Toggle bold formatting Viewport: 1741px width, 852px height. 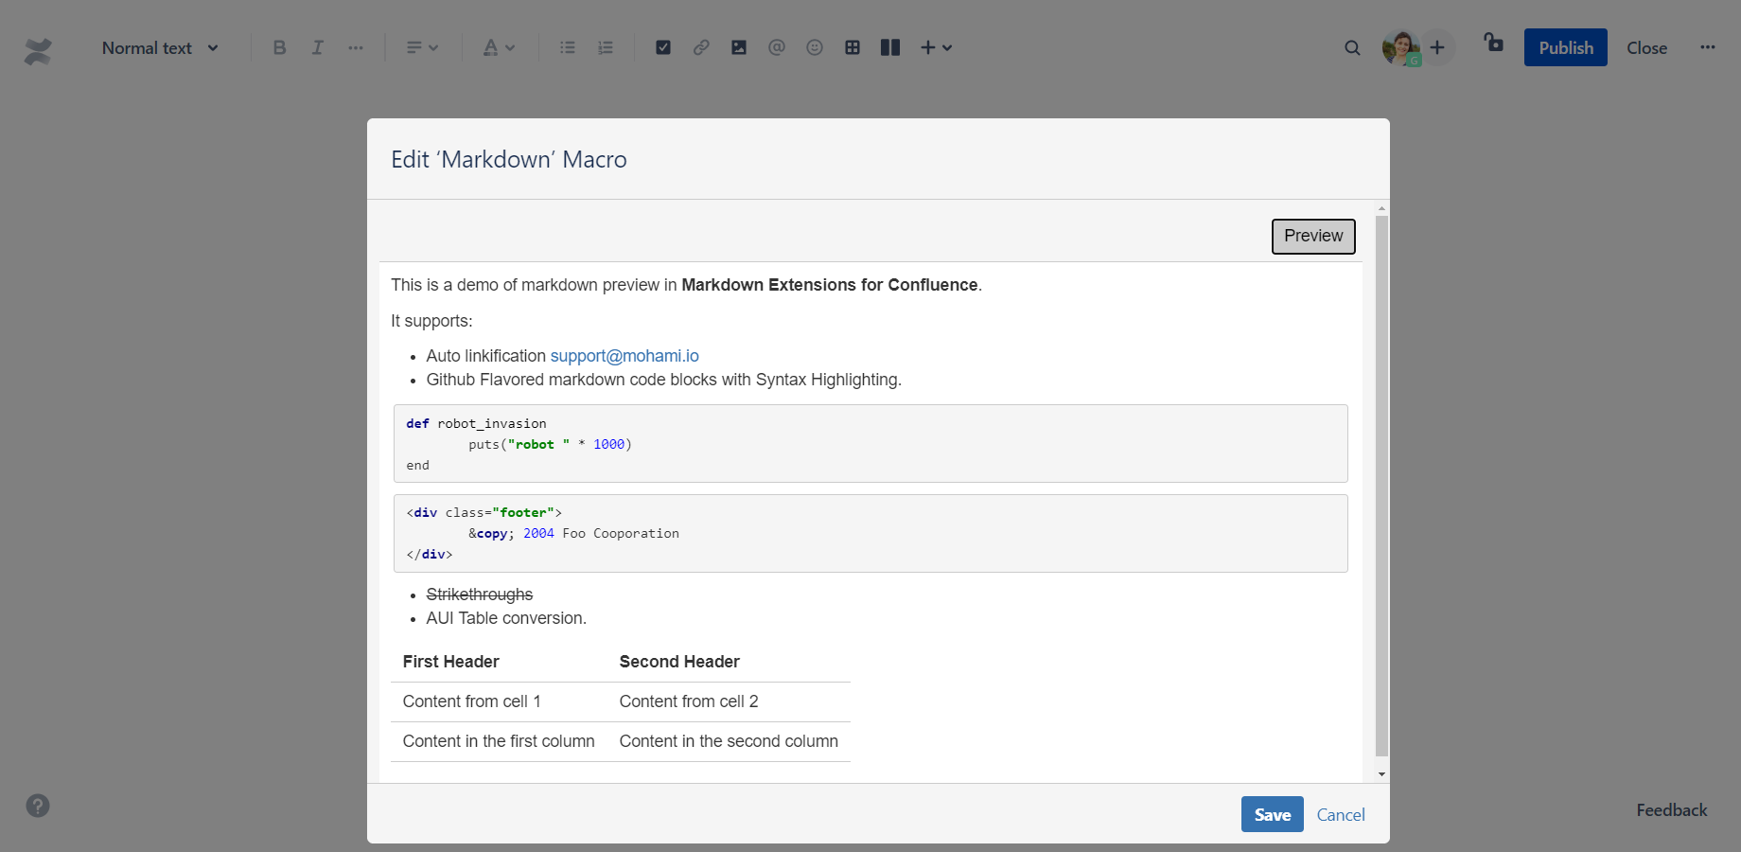[279, 47]
